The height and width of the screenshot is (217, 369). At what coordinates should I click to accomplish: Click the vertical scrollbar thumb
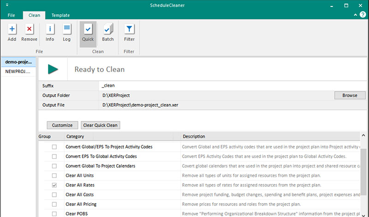click(363, 171)
